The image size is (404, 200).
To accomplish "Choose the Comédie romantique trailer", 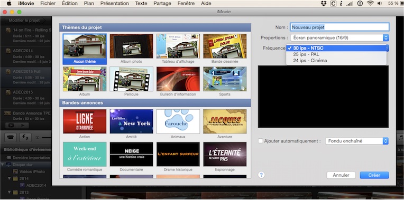I will [85, 154].
